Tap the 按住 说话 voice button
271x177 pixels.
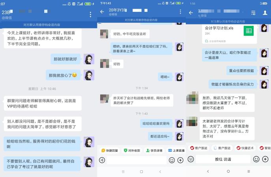223,159
